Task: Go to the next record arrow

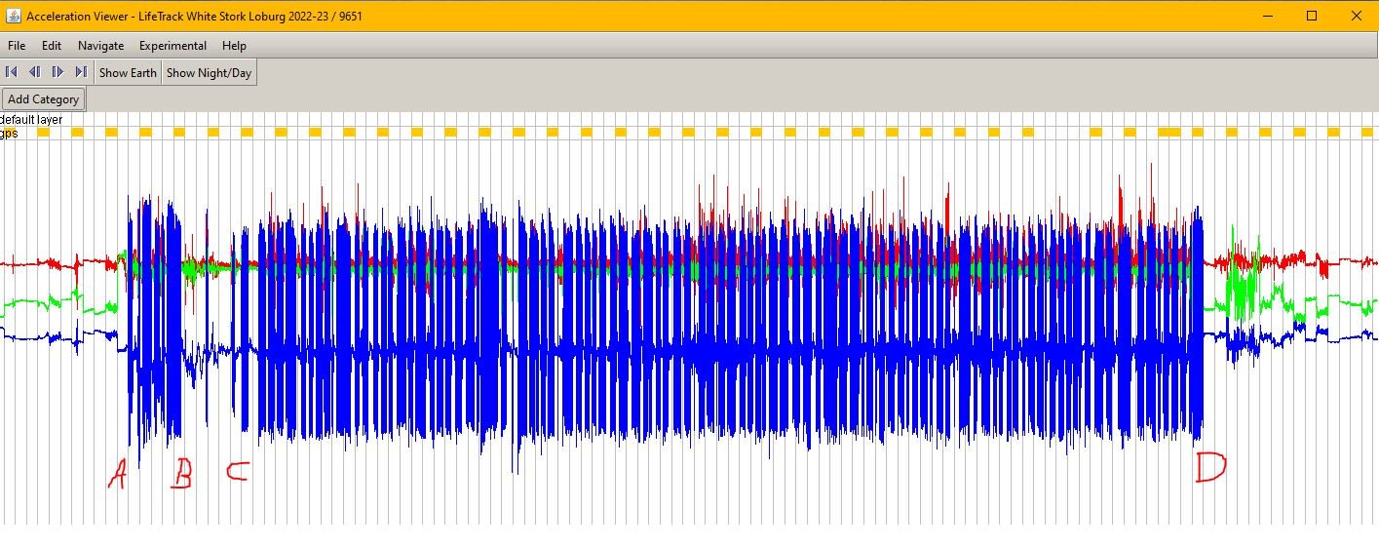Action: point(57,72)
